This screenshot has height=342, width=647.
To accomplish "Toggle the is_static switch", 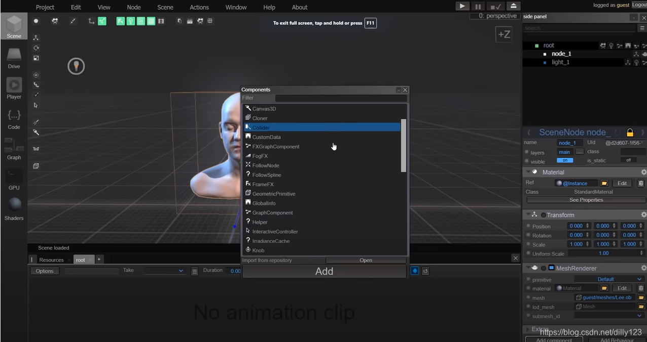I will [x=628, y=160].
